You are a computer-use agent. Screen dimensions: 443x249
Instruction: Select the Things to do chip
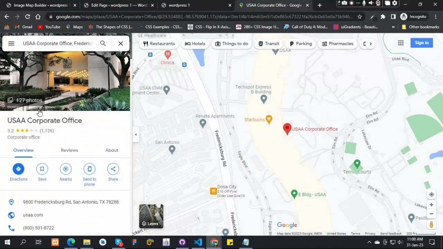click(232, 44)
